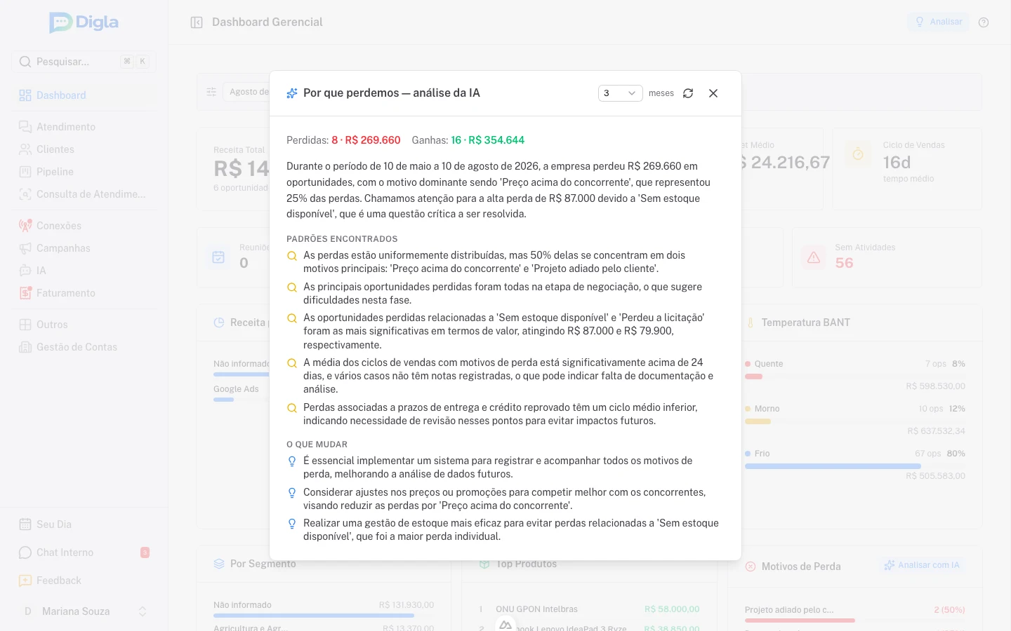1011x631 pixels.
Task: Click the help icon in top bar
Action: 984,22
